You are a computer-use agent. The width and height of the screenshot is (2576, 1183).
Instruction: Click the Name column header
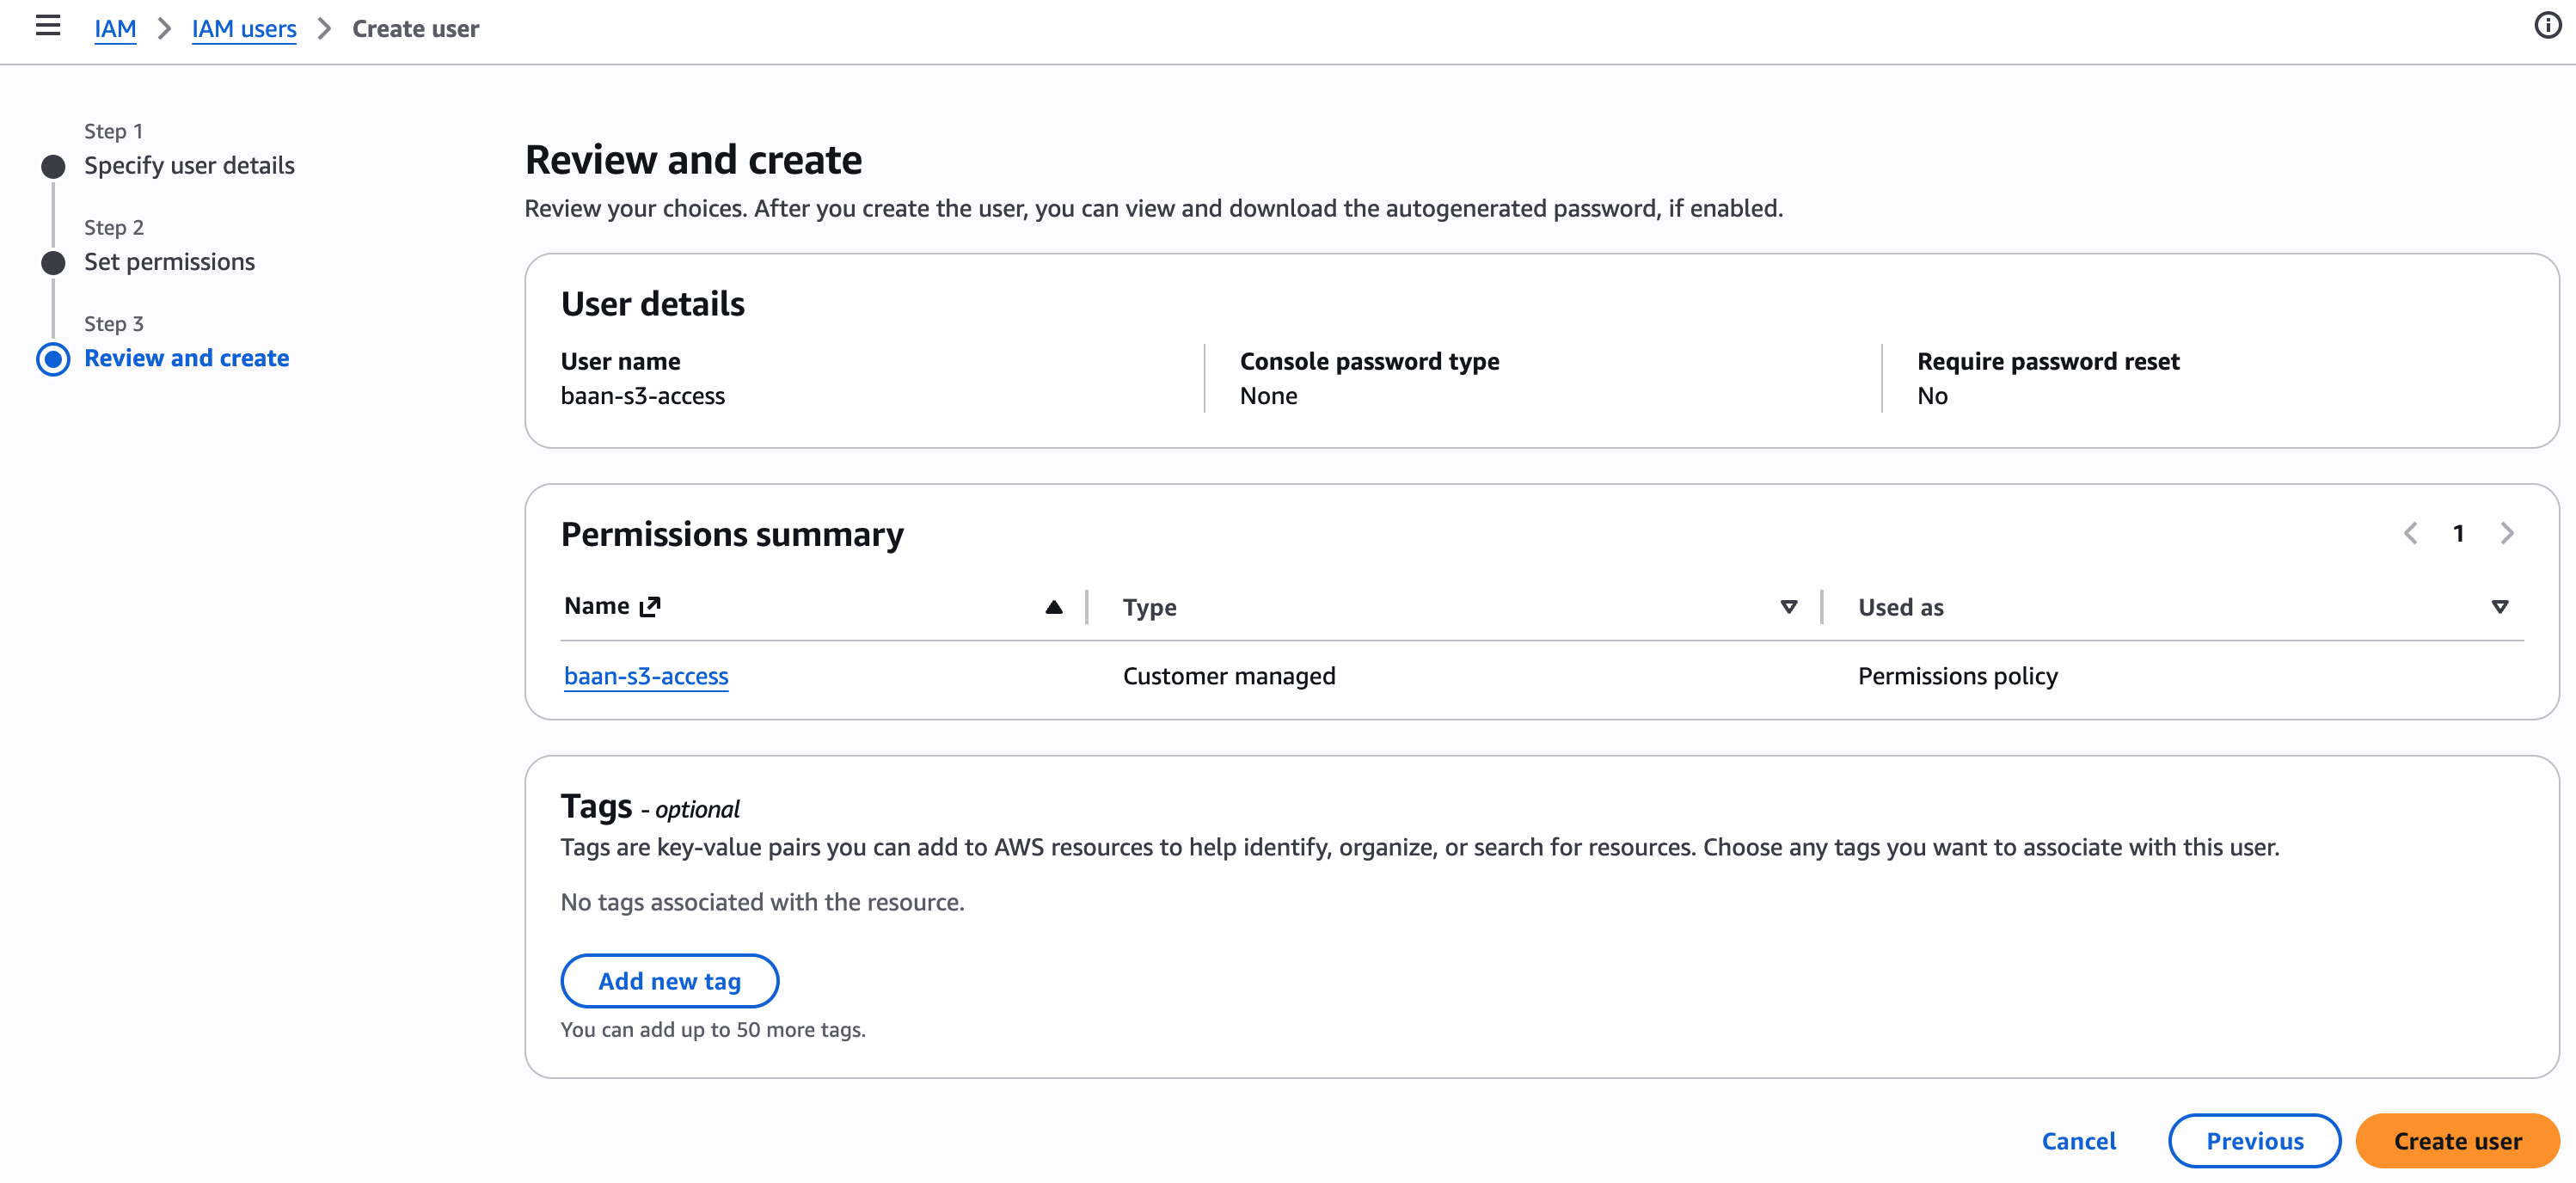[x=597, y=606]
